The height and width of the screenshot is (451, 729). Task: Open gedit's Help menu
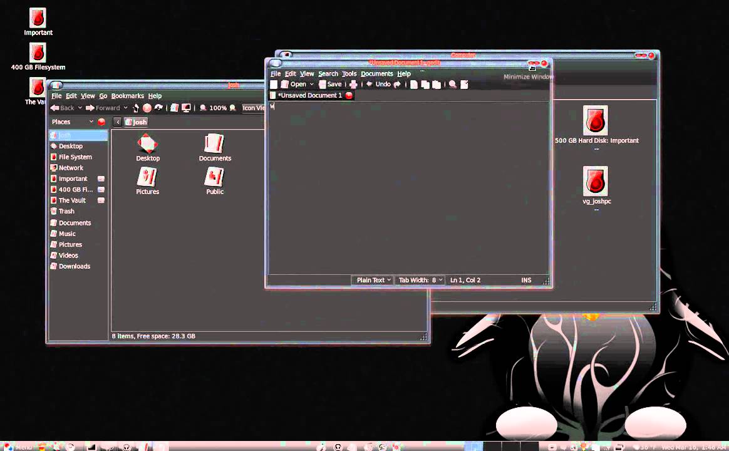click(x=404, y=73)
